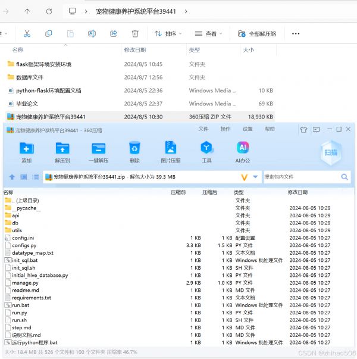Click the skin shirt icon in 360压缩 title bar
The width and height of the screenshot is (357, 359).
(303, 130)
